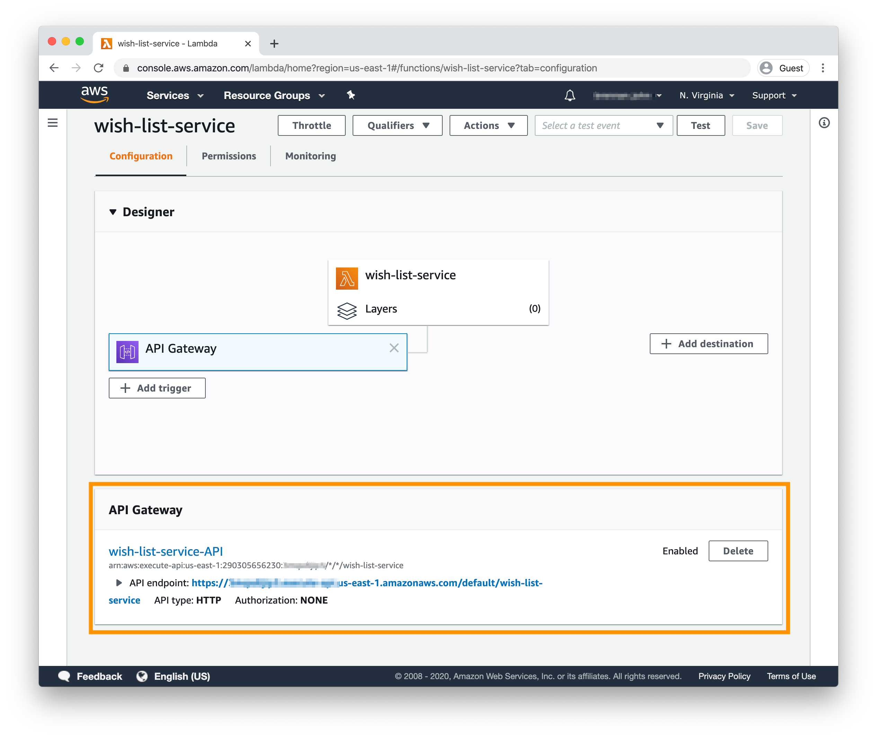Open the notifications bell icon

(570, 95)
